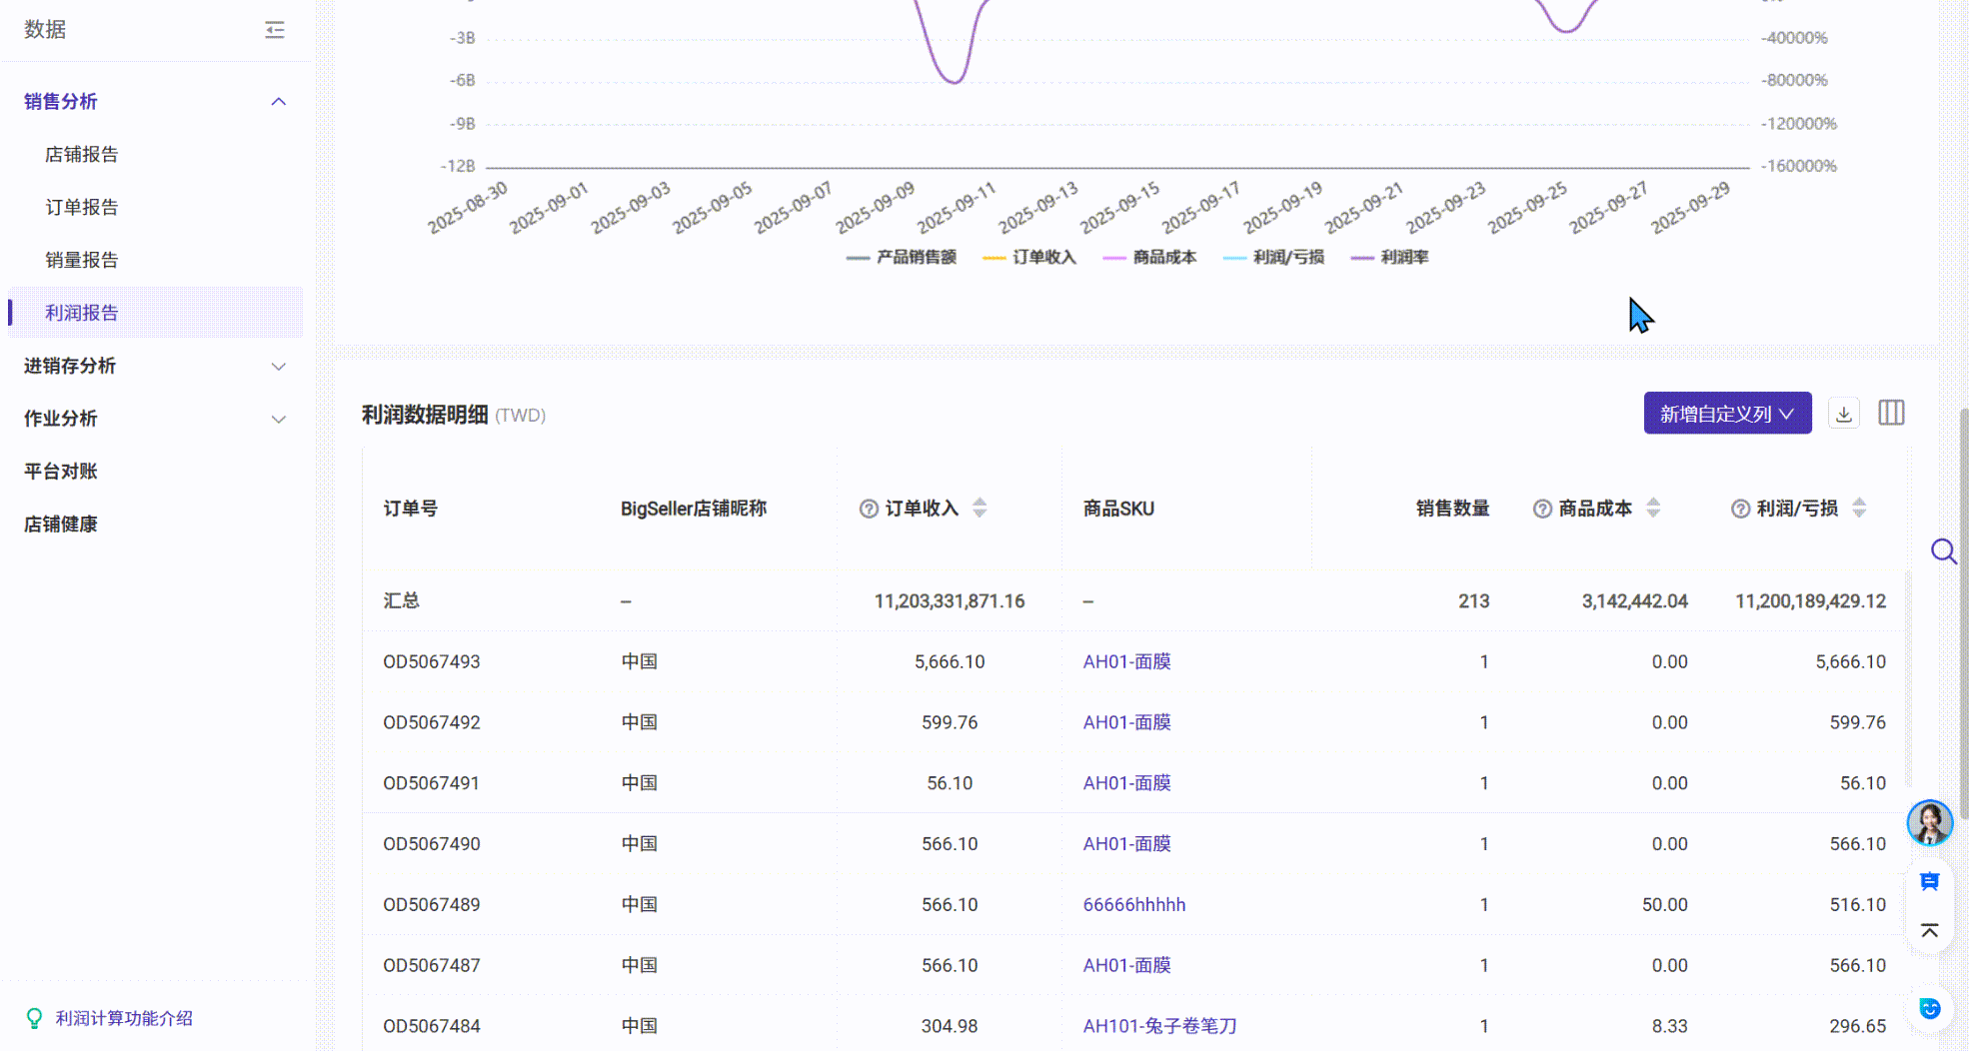Open the column settings icon
The width and height of the screenshot is (1969, 1051).
click(x=1891, y=414)
